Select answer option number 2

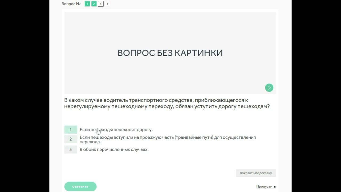click(71, 139)
